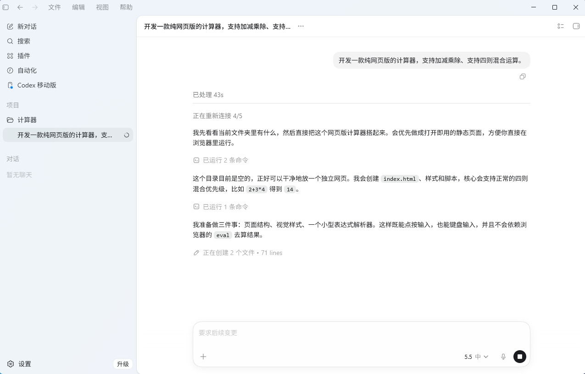Click the 插件 grid icon
This screenshot has width=585, height=374.
click(x=10, y=56)
